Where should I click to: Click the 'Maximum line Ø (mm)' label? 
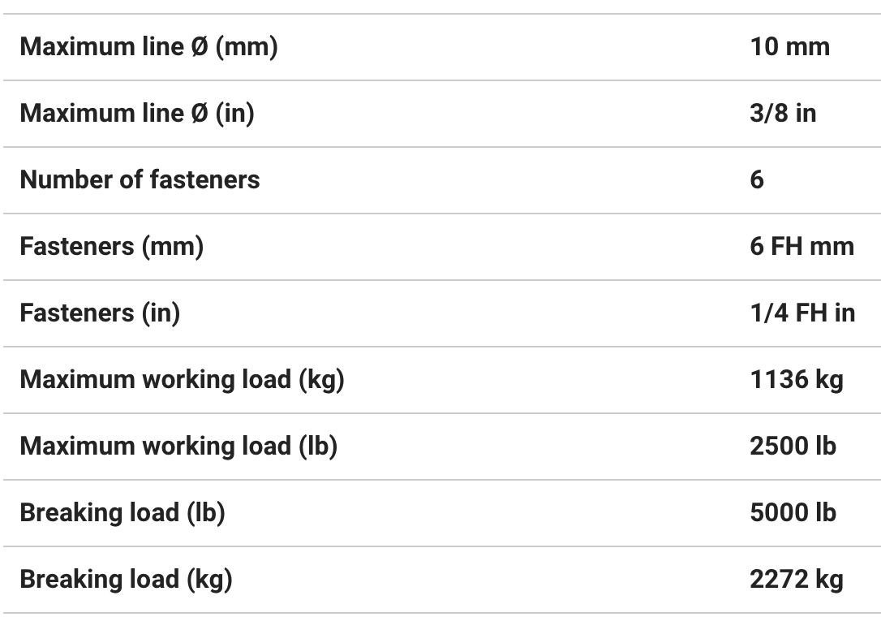click(148, 47)
